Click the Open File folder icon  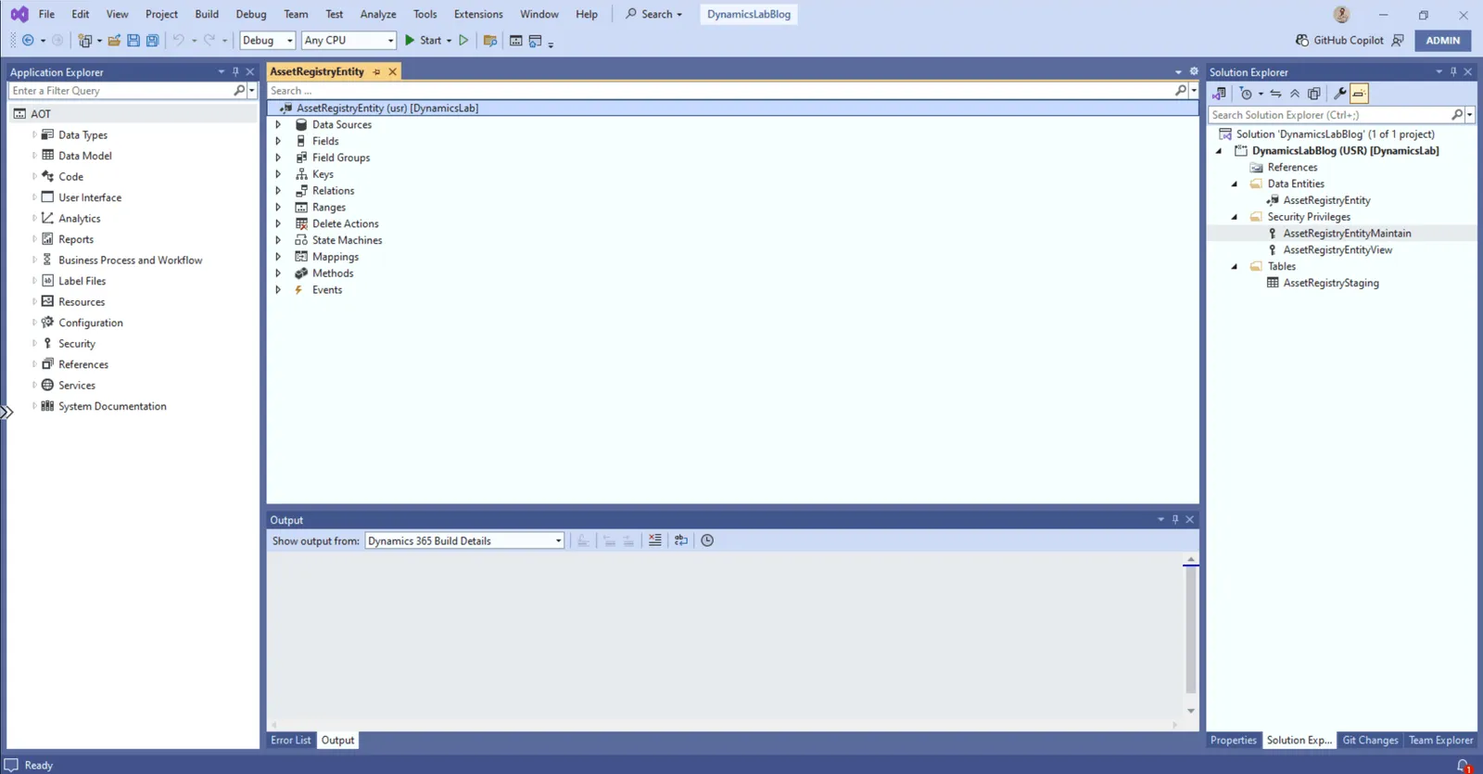click(114, 41)
